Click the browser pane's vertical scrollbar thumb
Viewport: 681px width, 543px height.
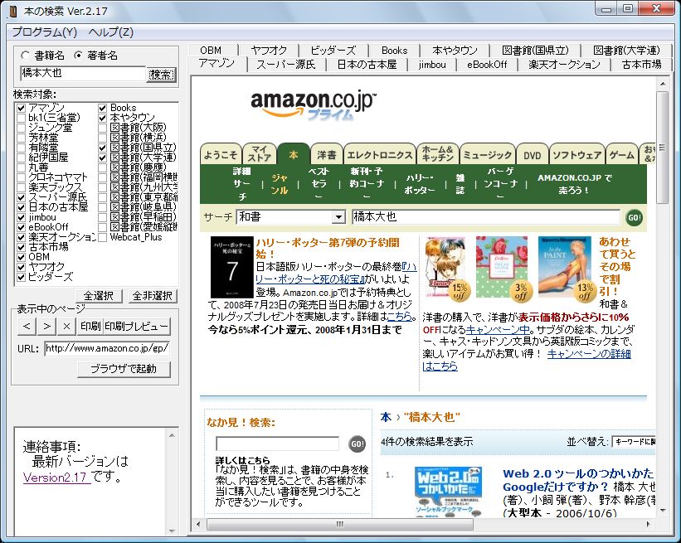(662, 147)
